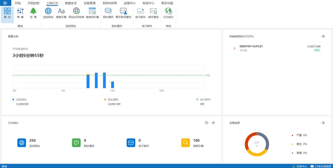Open the application menu dropdown at top-left

tap(5, 3)
